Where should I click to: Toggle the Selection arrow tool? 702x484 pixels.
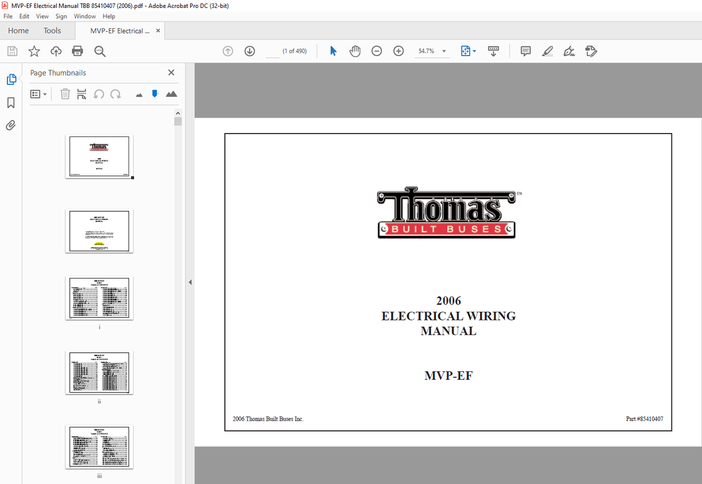coord(333,52)
